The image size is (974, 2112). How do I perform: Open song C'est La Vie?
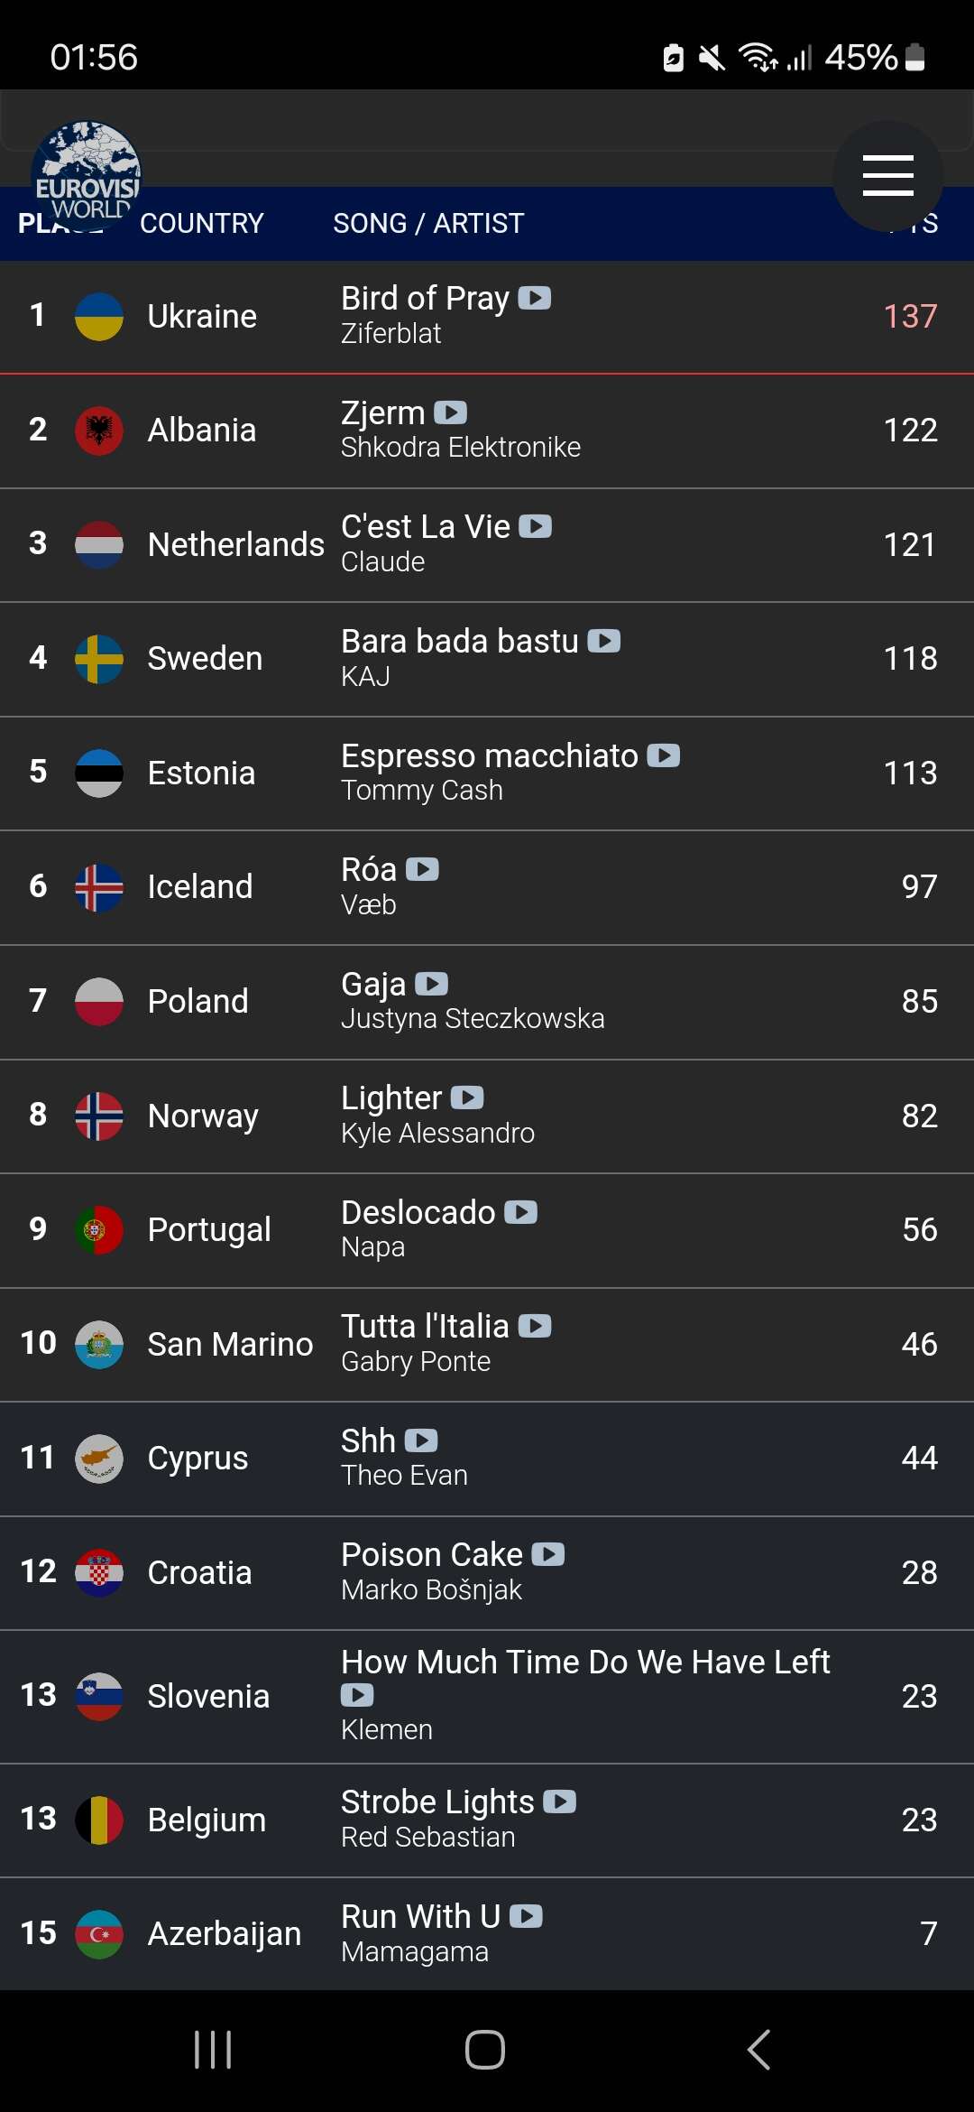point(425,527)
